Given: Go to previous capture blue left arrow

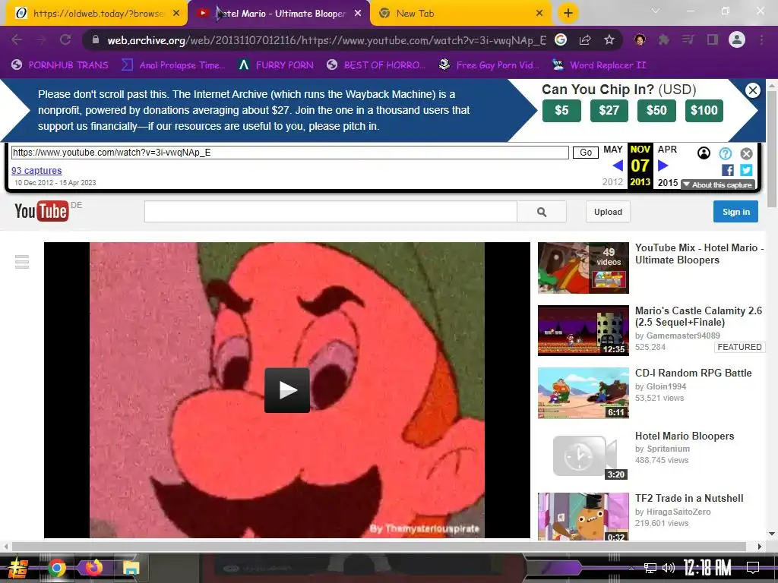Looking at the screenshot, I should point(618,165).
